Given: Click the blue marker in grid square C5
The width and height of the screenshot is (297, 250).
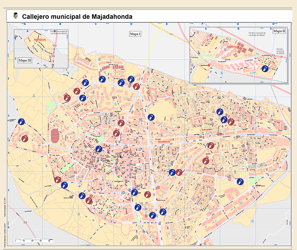Looking at the screenshot, I should (82, 196).
